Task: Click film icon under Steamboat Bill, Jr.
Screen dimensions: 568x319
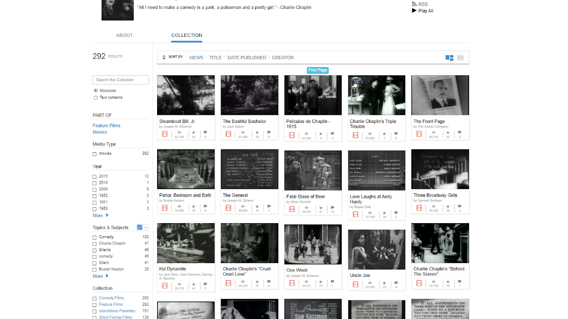Action: coord(165,134)
